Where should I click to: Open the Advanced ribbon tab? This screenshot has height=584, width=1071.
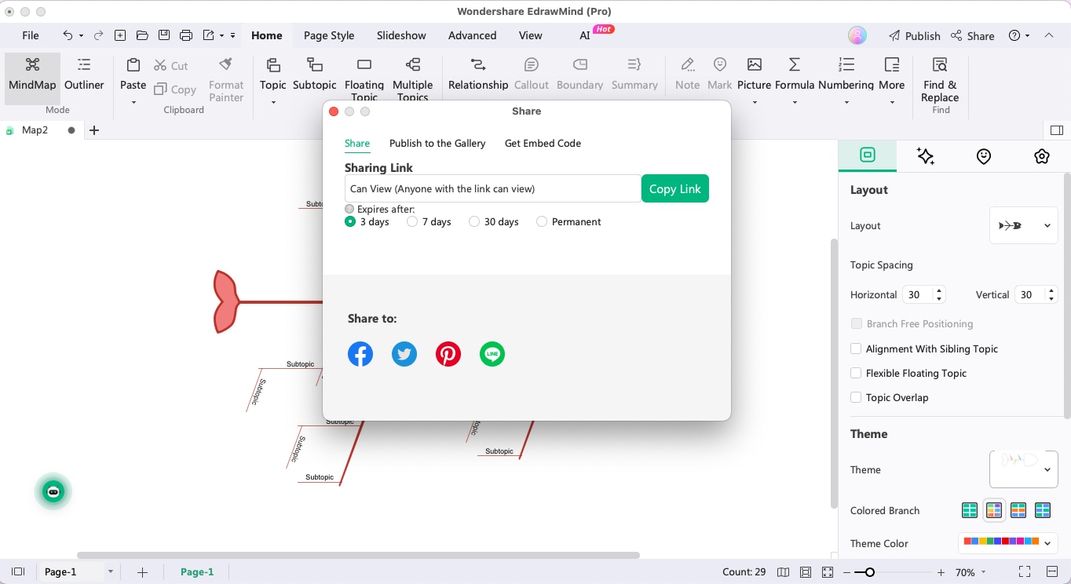472,35
